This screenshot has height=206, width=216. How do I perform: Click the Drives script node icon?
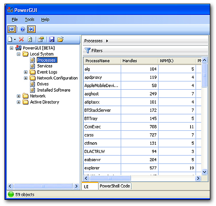(32, 84)
